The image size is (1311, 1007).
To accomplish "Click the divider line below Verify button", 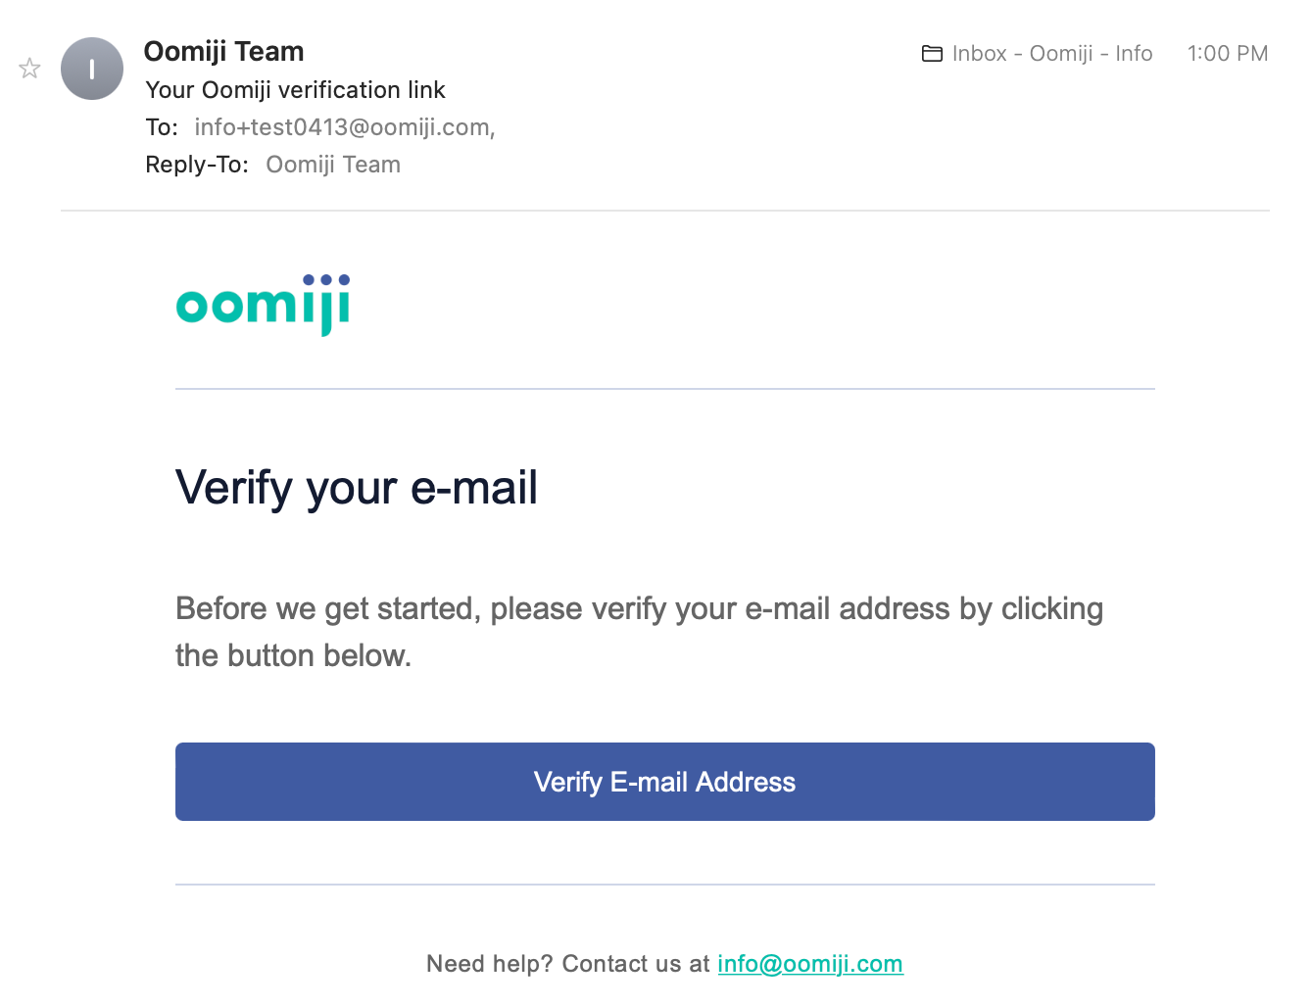I will [664, 885].
